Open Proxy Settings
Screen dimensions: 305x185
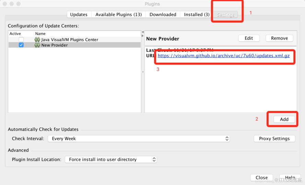coord(274,139)
